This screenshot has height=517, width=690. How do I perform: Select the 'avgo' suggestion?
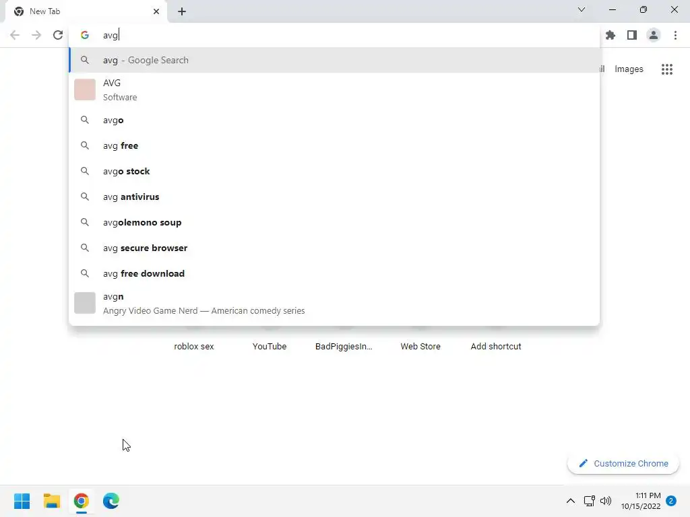(x=334, y=120)
